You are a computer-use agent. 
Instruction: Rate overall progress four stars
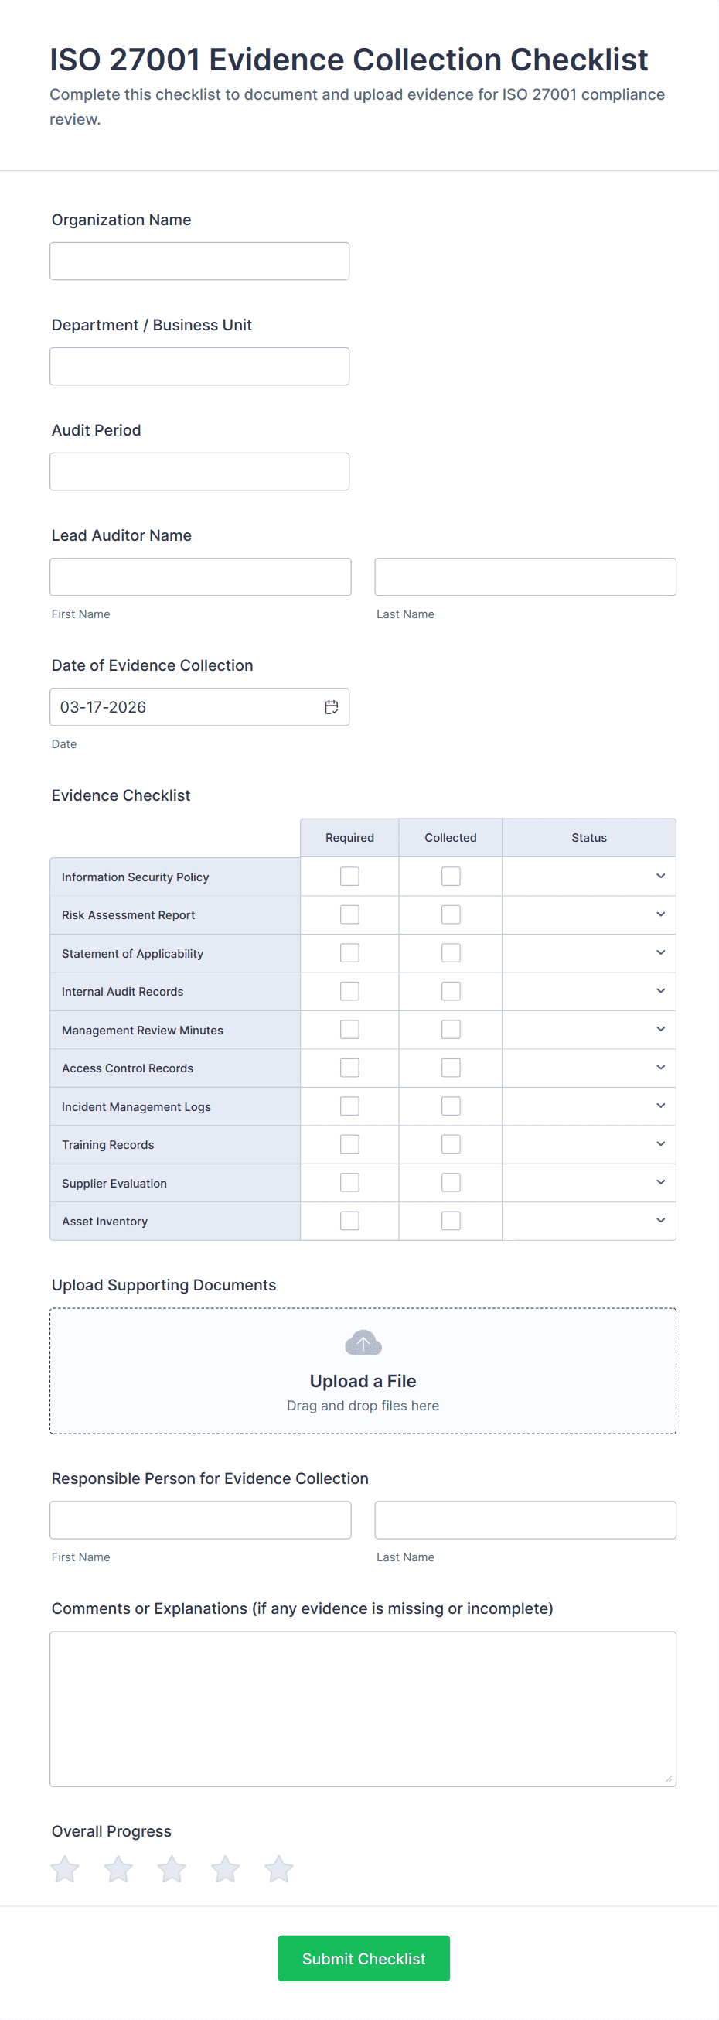(226, 1868)
